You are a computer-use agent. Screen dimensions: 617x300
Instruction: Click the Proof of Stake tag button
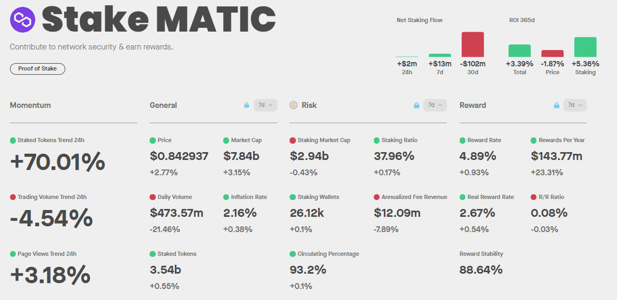coord(37,69)
